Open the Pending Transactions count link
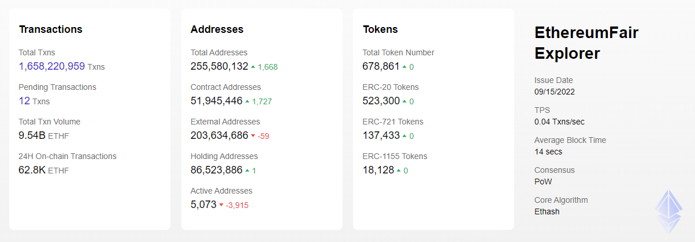The width and height of the screenshot is (695, 242). 24,101
